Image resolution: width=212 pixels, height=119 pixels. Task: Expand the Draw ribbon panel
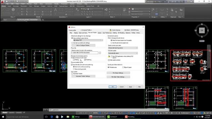pyautogui.click(x=13, y=17)
